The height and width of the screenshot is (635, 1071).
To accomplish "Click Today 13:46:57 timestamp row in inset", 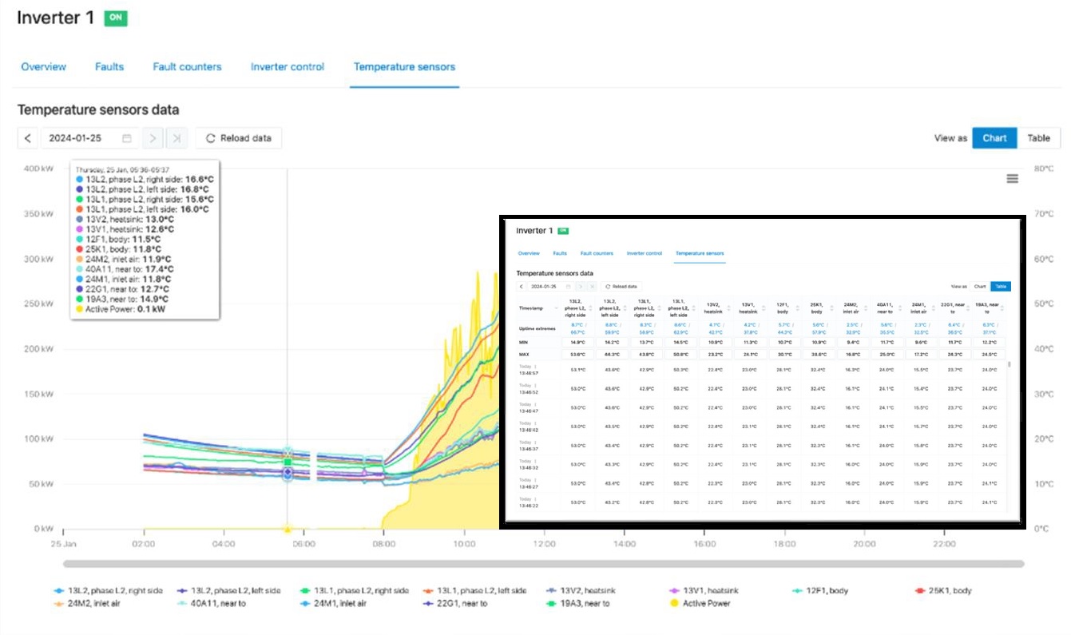I will (529, 369).
